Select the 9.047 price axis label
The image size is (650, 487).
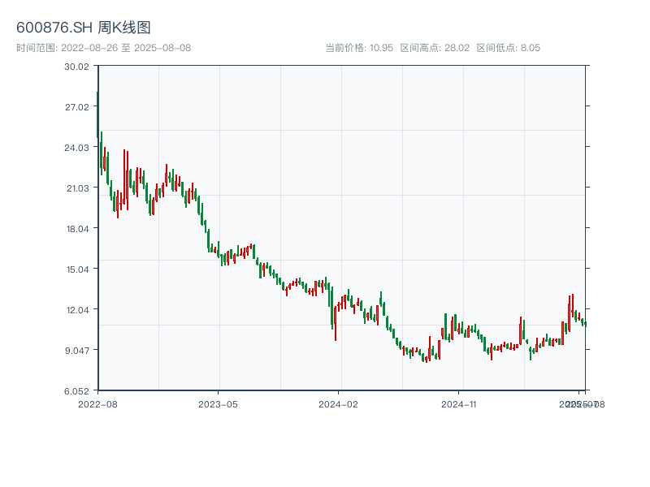[x=76, y=350]
